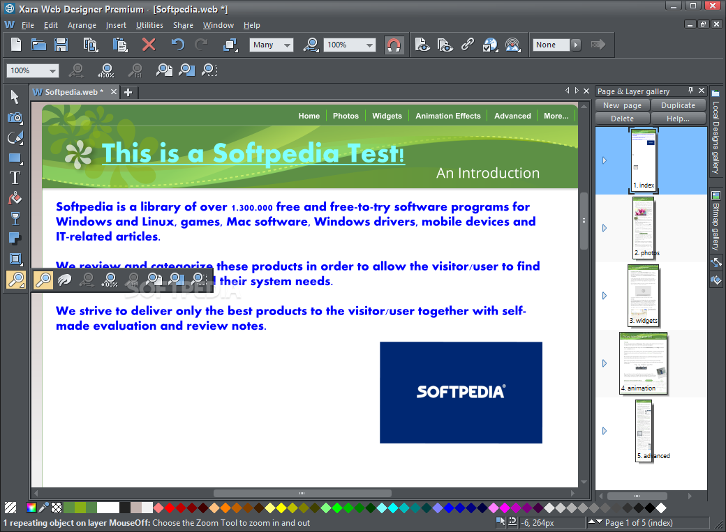Click the Delete button in gallery
This screenshot has height=532, width=726.
(x=622, y=119)
